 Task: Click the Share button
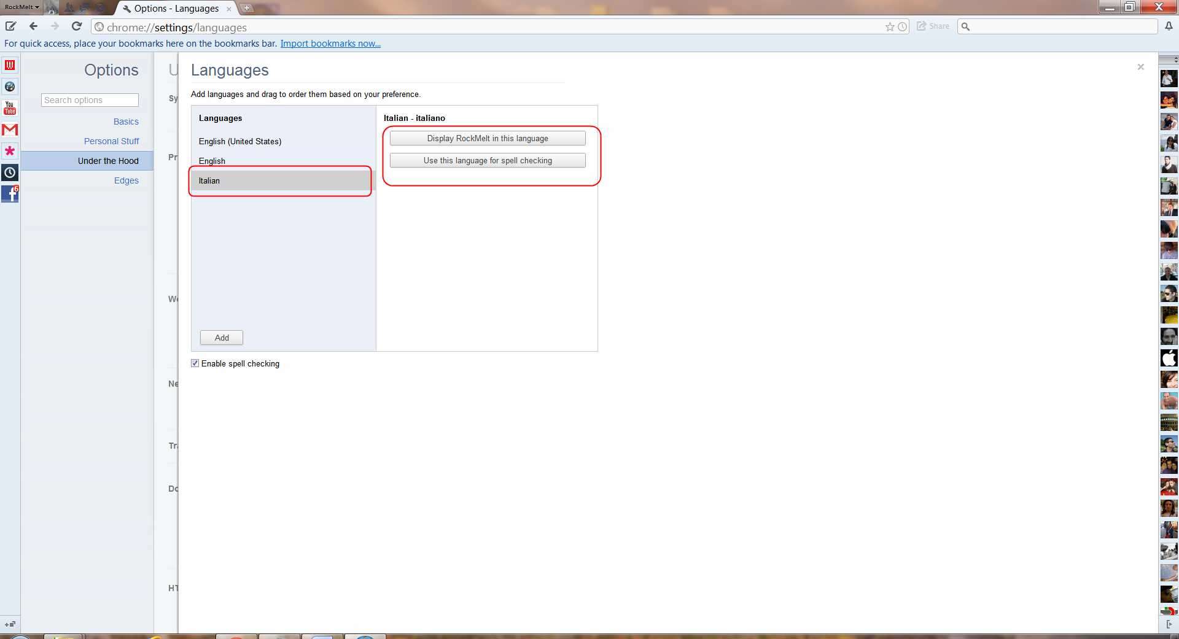click(x=933, y=26)
